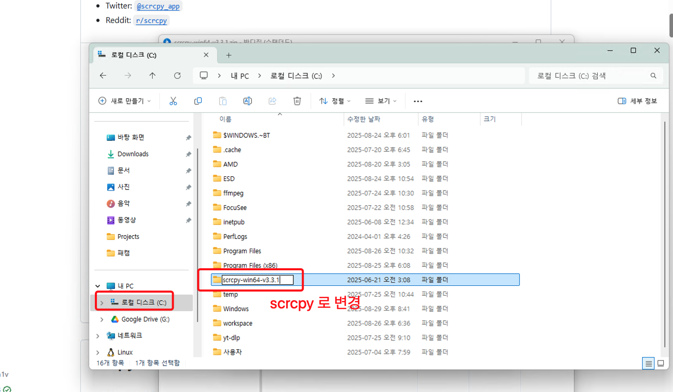
Task: Click the Delete trash can icon
Action: (297, 101)
